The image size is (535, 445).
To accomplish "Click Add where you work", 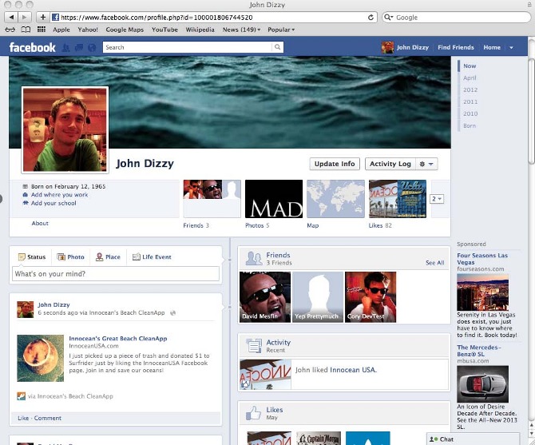I will point(59,195).
